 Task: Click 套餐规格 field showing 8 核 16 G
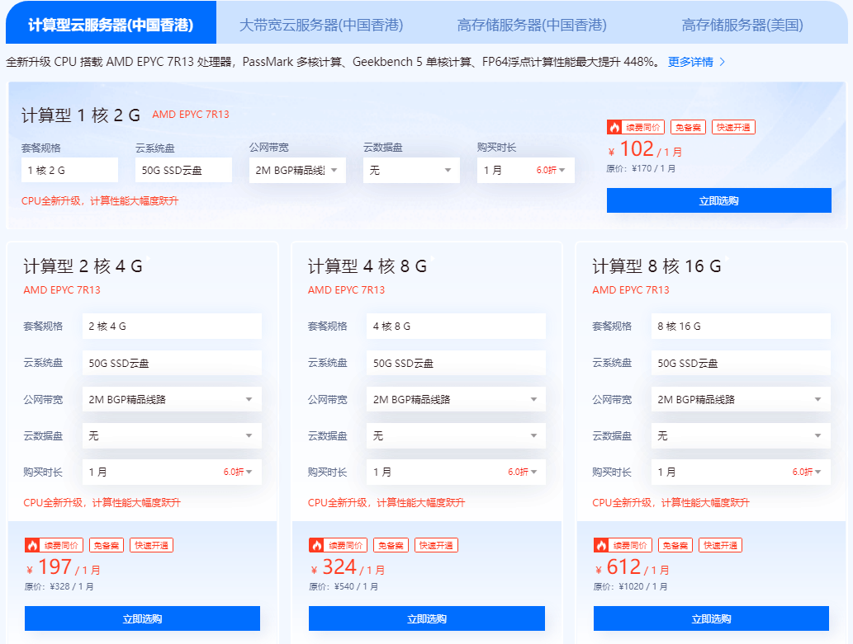(x=741, y=326)
